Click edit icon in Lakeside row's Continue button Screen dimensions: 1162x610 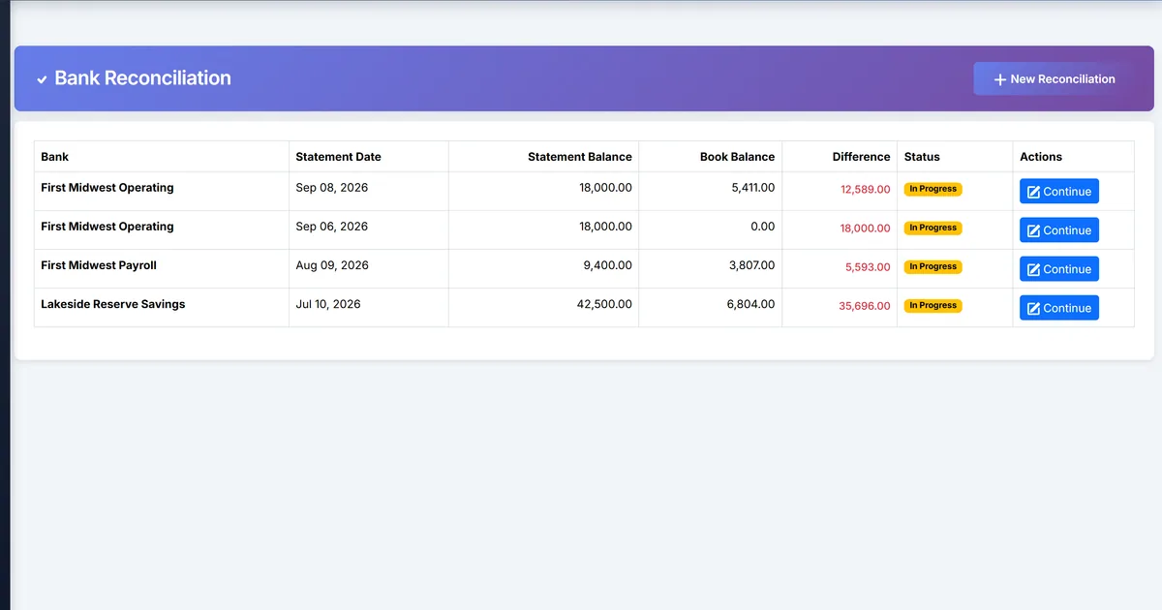point(1033,308)
